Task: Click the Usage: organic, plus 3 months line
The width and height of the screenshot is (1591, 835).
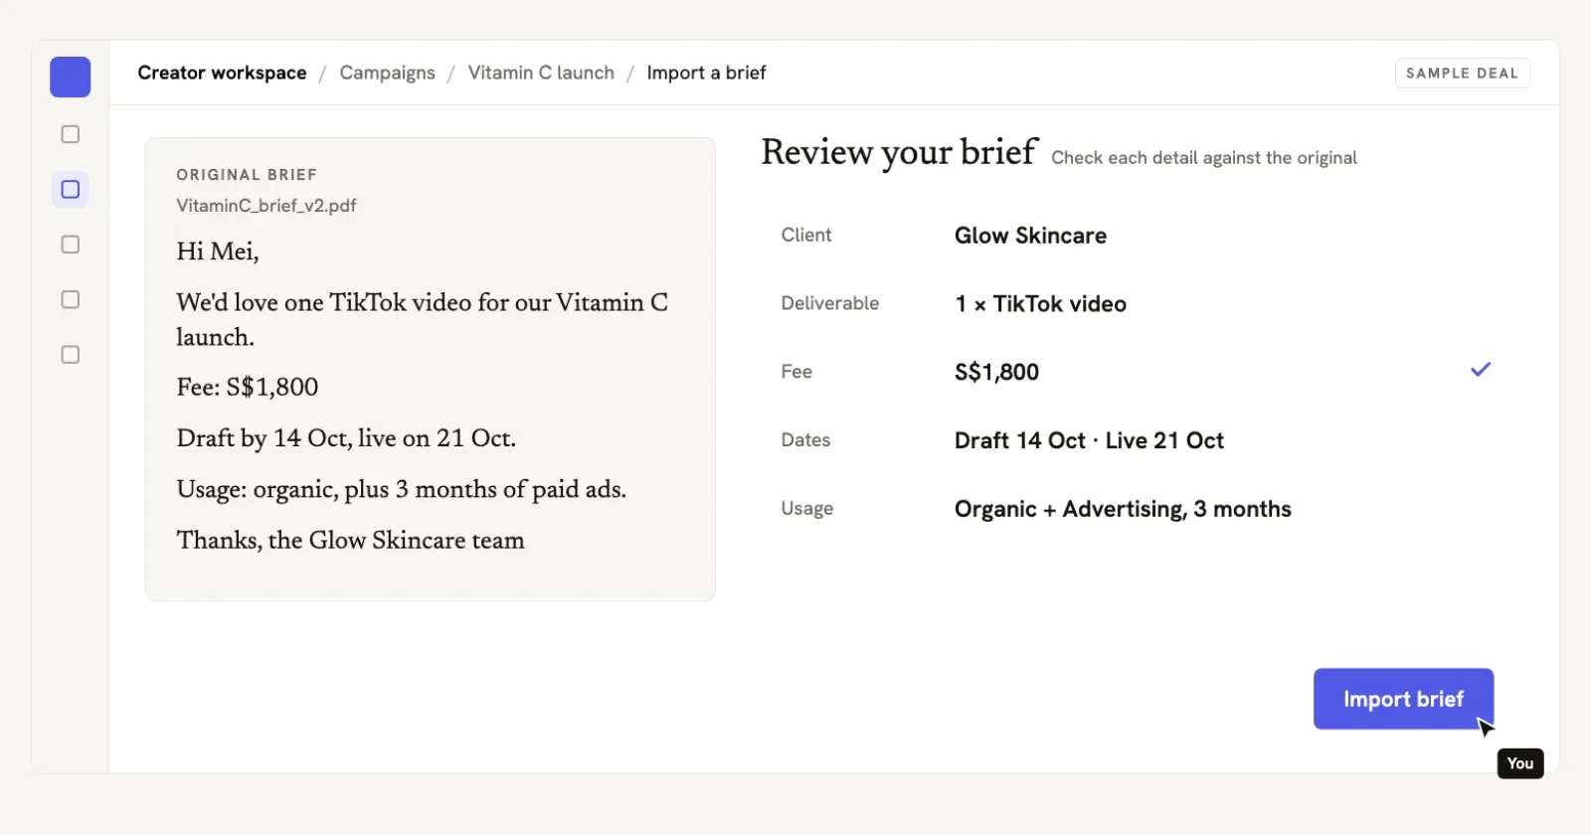Action: click(401, 489)
